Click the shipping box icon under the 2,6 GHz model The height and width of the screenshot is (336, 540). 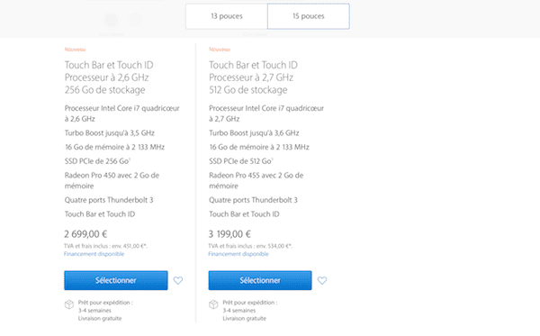[69, 304]
